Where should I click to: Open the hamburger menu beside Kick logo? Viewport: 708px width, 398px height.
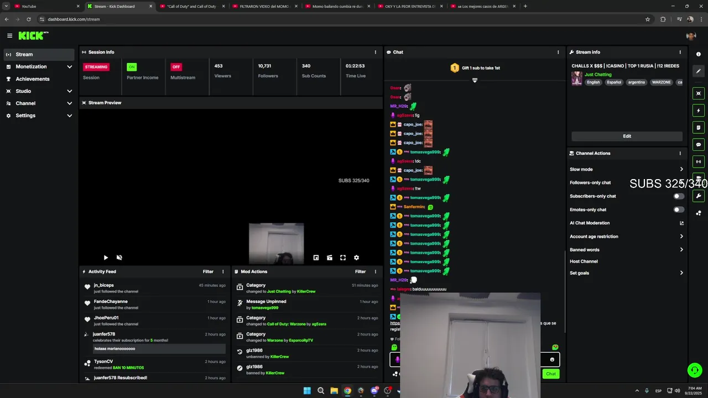pos(9,35)
